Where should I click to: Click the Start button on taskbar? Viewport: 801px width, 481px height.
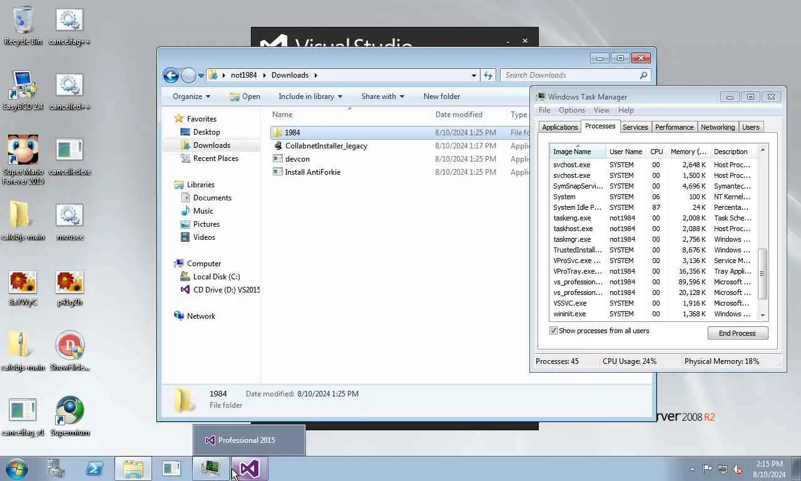point(16,468)
